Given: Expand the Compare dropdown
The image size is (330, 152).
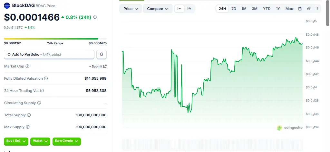Looking at the screenshot, I should click(158, 9).
